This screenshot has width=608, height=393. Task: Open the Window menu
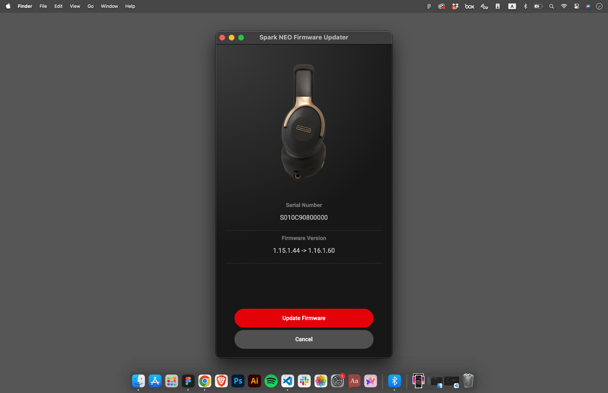point(109,6)
